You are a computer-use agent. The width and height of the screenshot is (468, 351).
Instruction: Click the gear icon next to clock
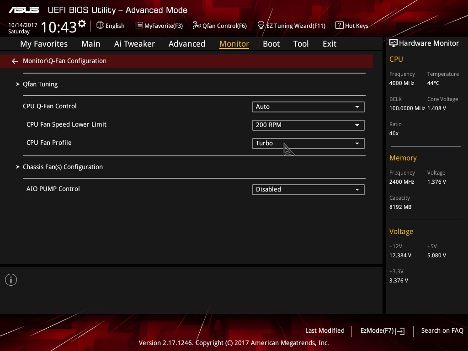tap(82, 24)
